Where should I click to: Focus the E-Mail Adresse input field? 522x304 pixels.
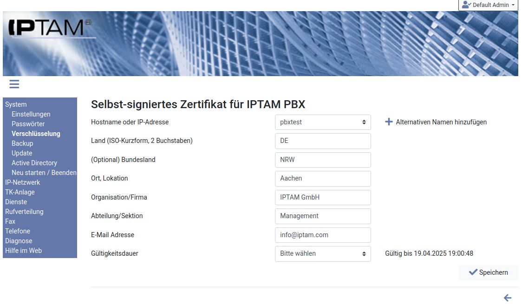323,235
